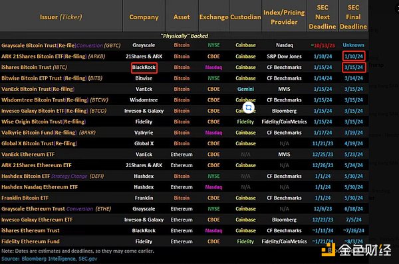Select the Exchange column header
This screenshot has width=399, height=264.
coord(213,17)
